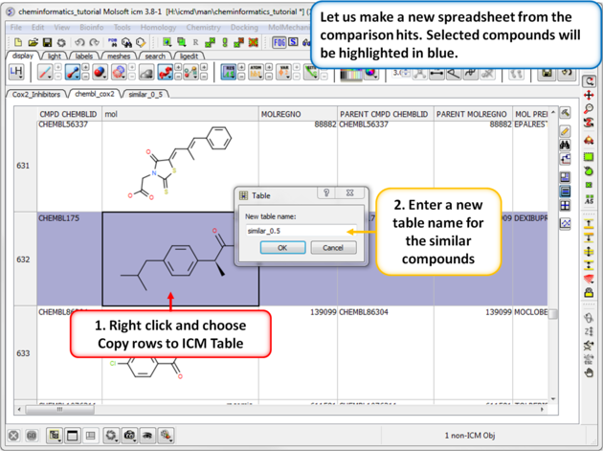
Task: Switch to the search tab
Action: [x=155, y=56]
